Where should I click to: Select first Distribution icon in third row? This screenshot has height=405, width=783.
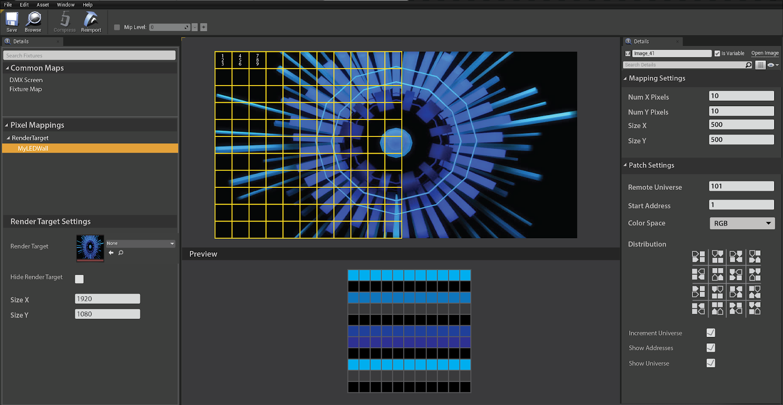[698, 292]
